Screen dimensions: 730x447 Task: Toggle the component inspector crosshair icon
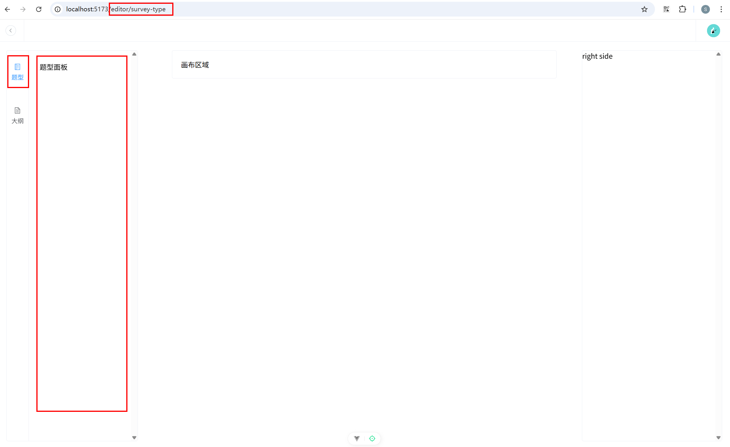tap(372, 438)
